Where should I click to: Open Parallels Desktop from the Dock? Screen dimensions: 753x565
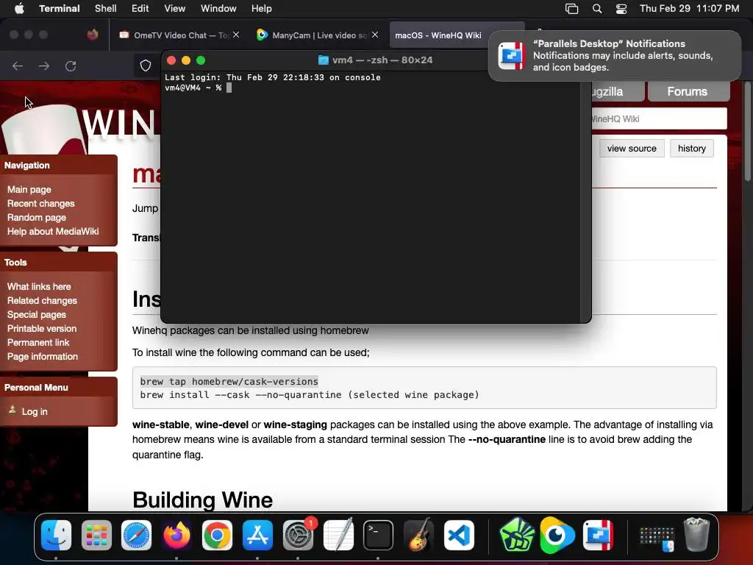(598, 536)
